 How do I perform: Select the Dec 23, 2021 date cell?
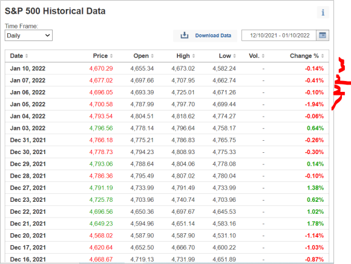click(28, 200)
